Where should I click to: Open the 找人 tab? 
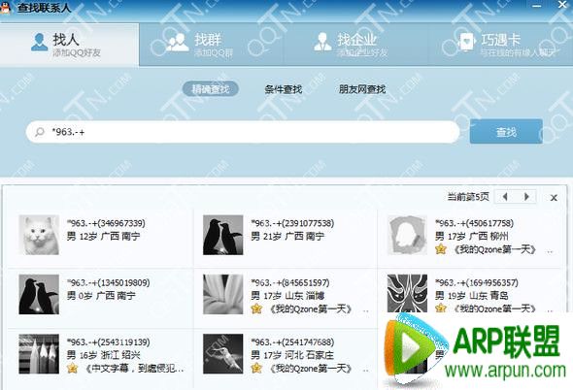[69, 45]
